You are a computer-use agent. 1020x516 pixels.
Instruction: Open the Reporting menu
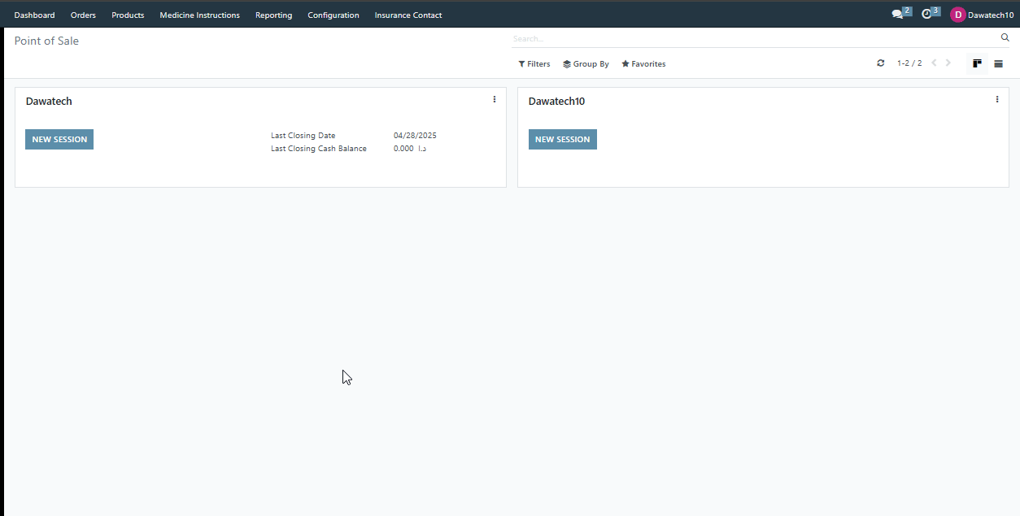coord(273,15)
